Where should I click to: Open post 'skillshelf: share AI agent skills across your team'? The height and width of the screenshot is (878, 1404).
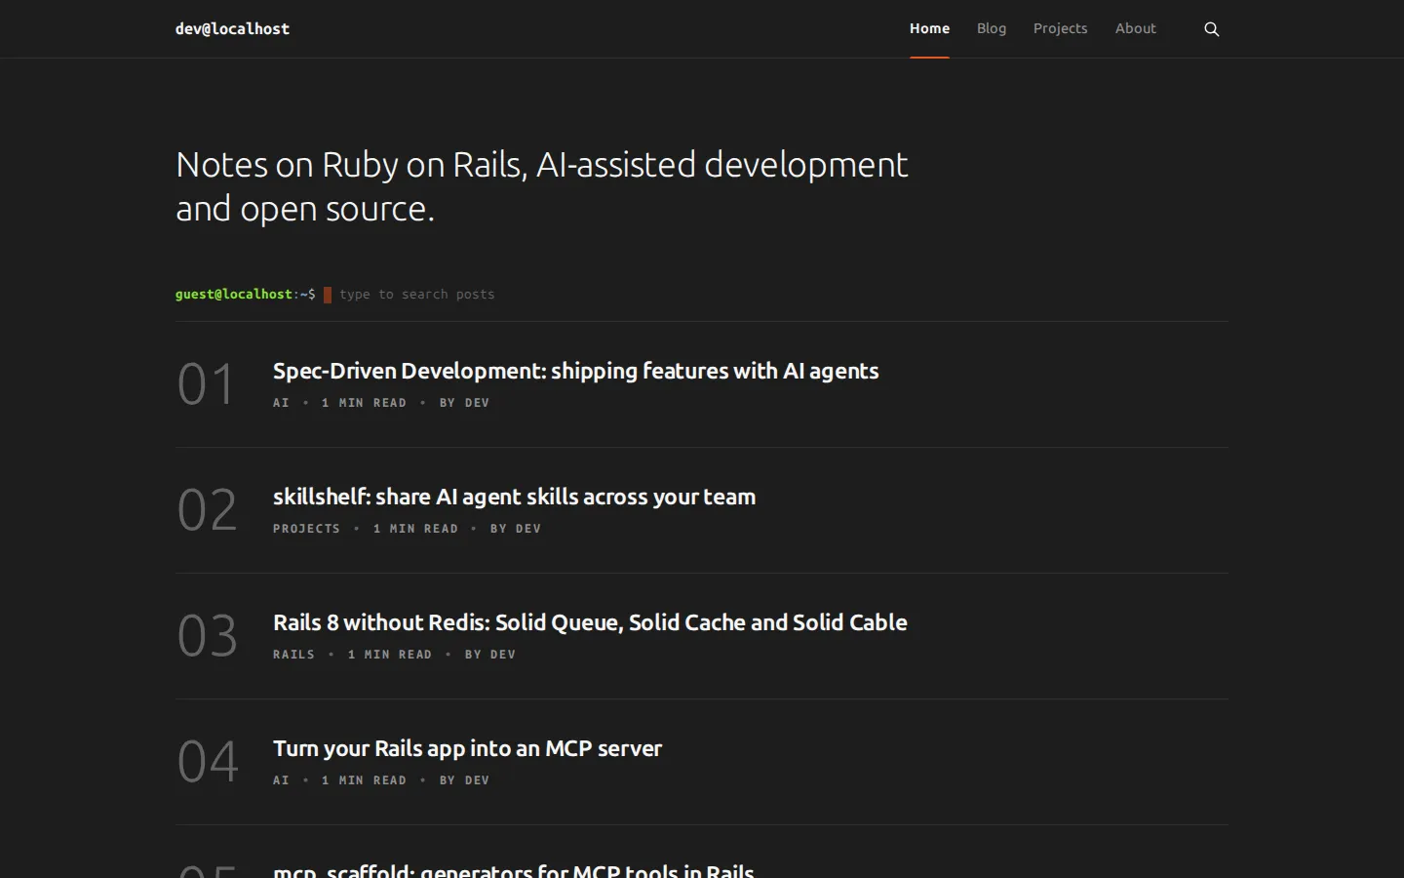[x=514, y=497]
